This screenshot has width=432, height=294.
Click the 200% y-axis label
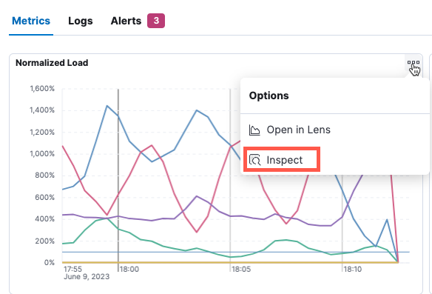(x=44, y=241)
